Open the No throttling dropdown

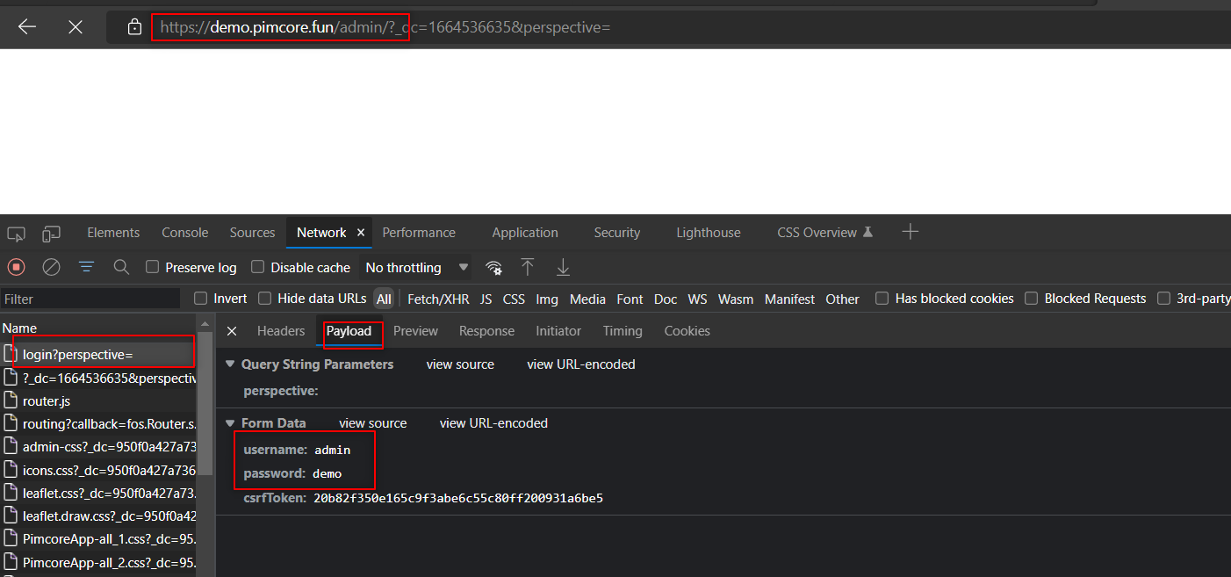(x=416, y=267)
